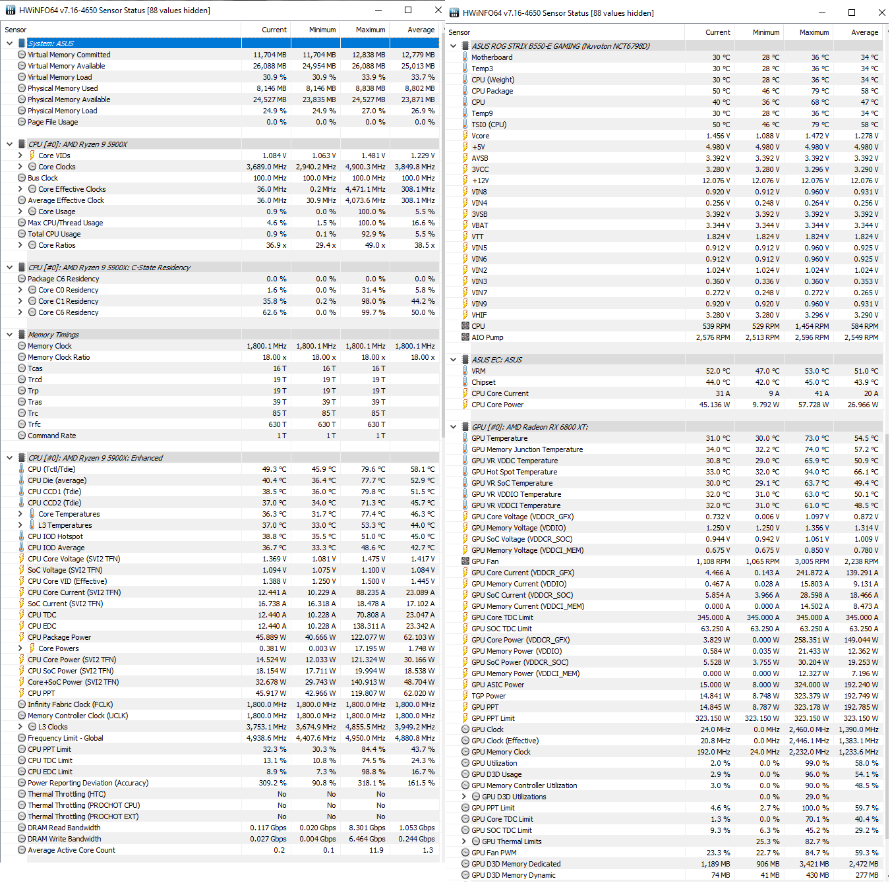Viewport: 890px width, 883px height.
Task: Collapse the Memory Timings group
Action: tap(10, 335)
